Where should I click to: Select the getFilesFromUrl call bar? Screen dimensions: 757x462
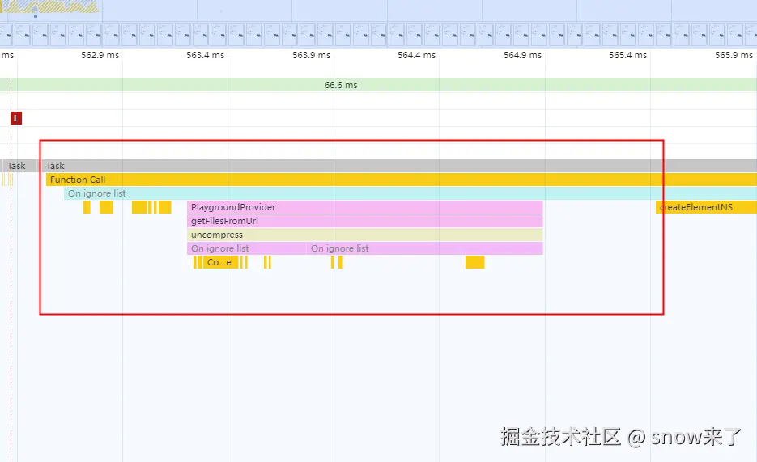(364, 221)
